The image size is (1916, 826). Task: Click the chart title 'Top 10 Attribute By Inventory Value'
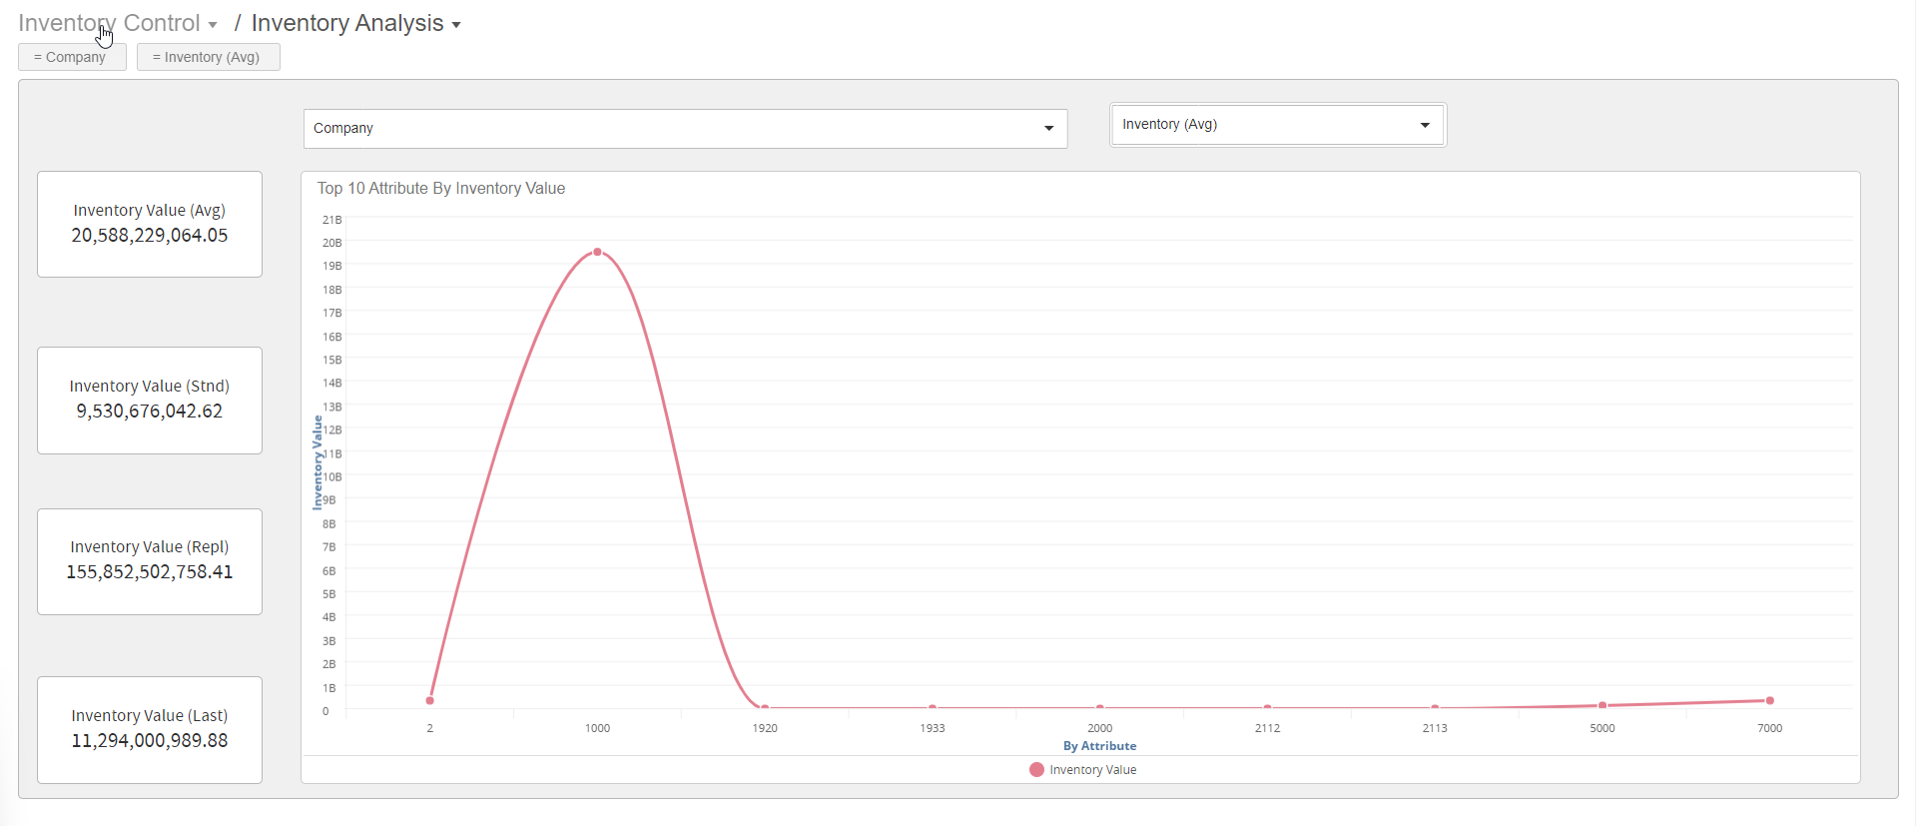[x=441, y=189]
